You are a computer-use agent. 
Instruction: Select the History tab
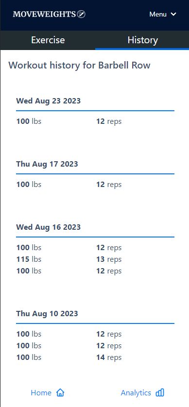(142, 40)
